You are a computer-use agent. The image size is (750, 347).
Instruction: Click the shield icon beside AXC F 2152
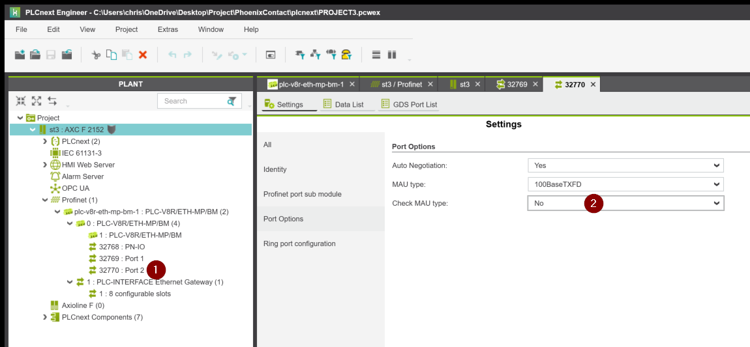click(112, 130)
